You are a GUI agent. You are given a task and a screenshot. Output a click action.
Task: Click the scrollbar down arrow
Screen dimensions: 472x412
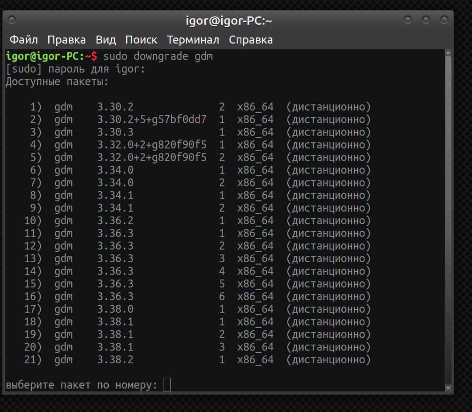448,388
